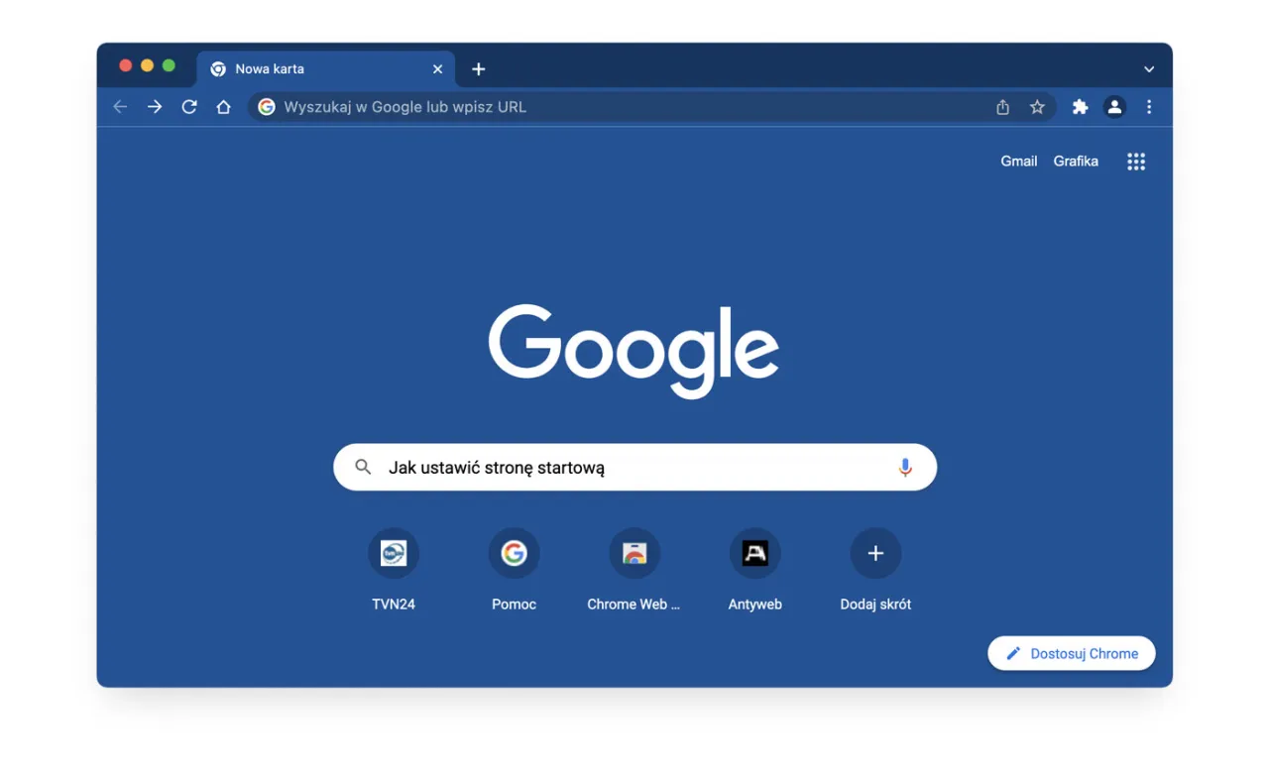This screenshot has width=1269, height=768.
Task: Open a new tab with the plus button
Action: click(478, 68)
